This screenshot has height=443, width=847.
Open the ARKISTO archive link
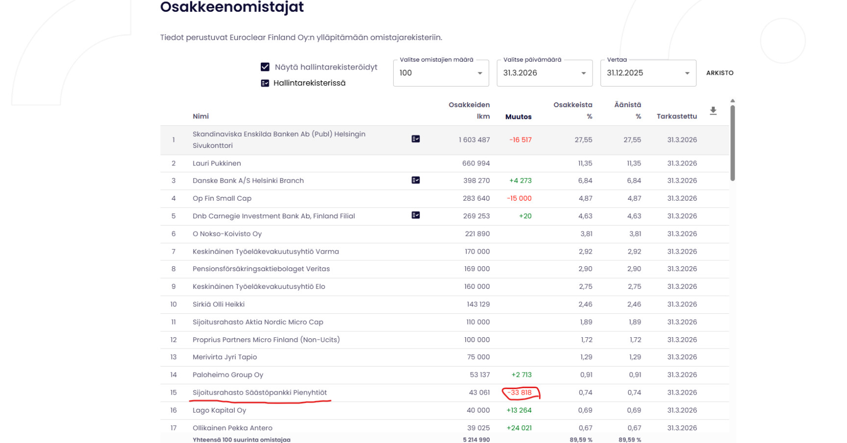click(x=720, y=73)
